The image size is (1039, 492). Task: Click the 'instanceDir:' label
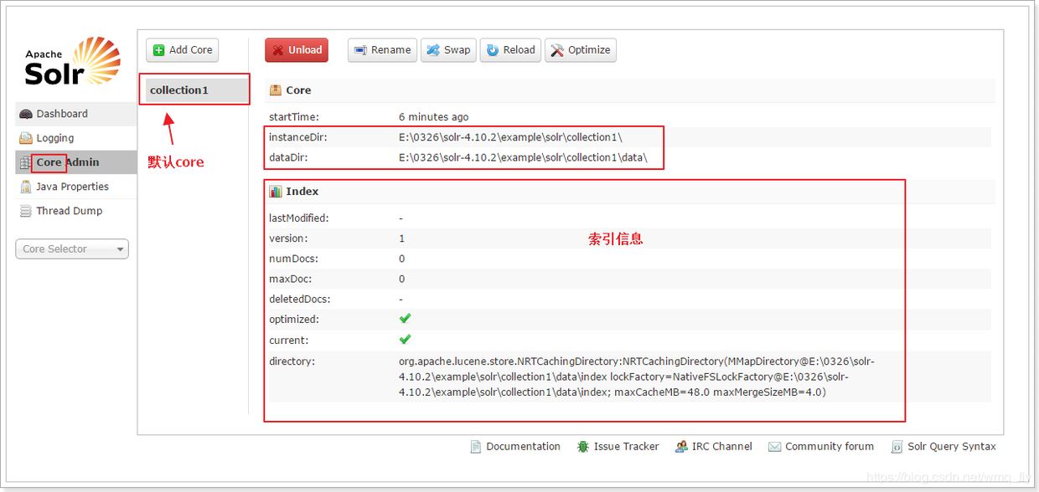(x=298, y=137)
